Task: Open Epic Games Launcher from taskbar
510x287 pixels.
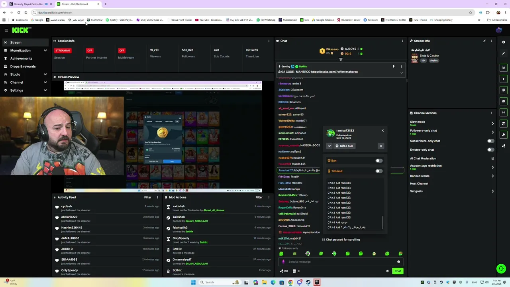Action: 317,282
